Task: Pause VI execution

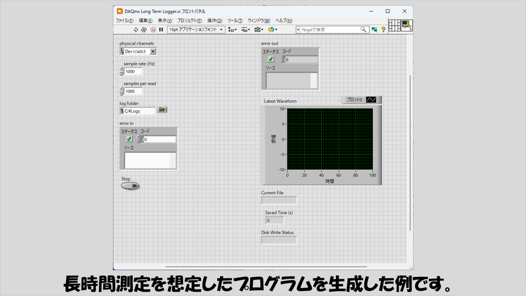Action: pyautogui.click(x=161, y=29)
